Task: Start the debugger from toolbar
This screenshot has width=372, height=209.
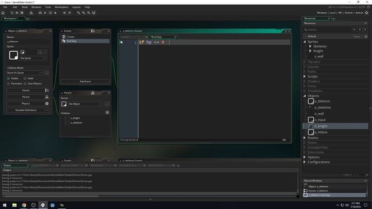Action: (40, 13)
